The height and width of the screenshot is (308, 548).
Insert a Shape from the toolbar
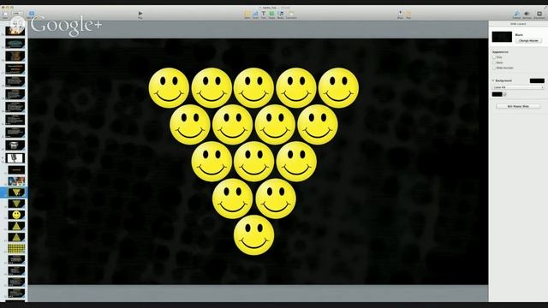click(x=271, y=15)
